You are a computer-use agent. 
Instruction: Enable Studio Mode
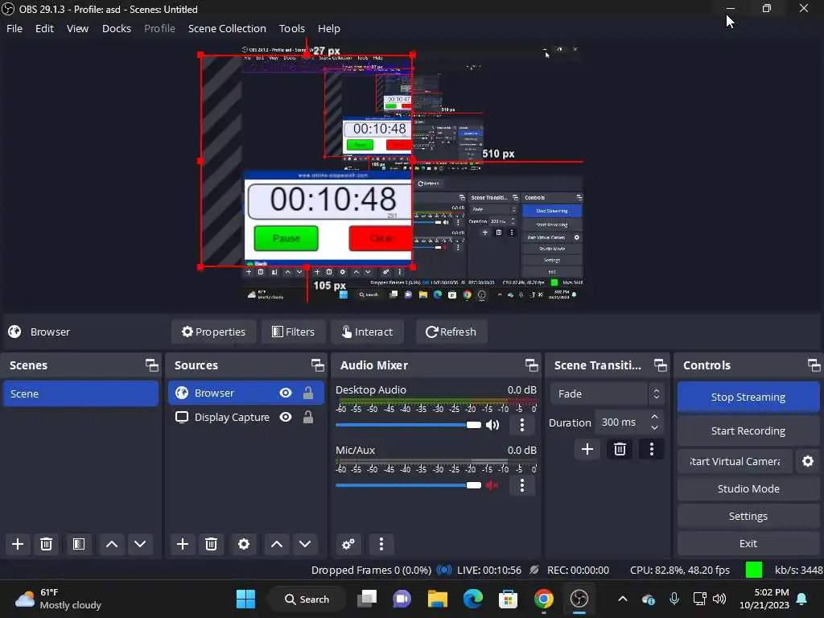(x=748, y=488)
